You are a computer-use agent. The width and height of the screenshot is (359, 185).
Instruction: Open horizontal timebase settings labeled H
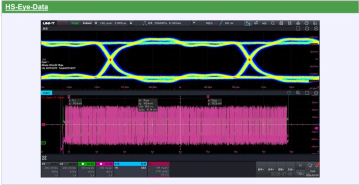pos(96,23)
